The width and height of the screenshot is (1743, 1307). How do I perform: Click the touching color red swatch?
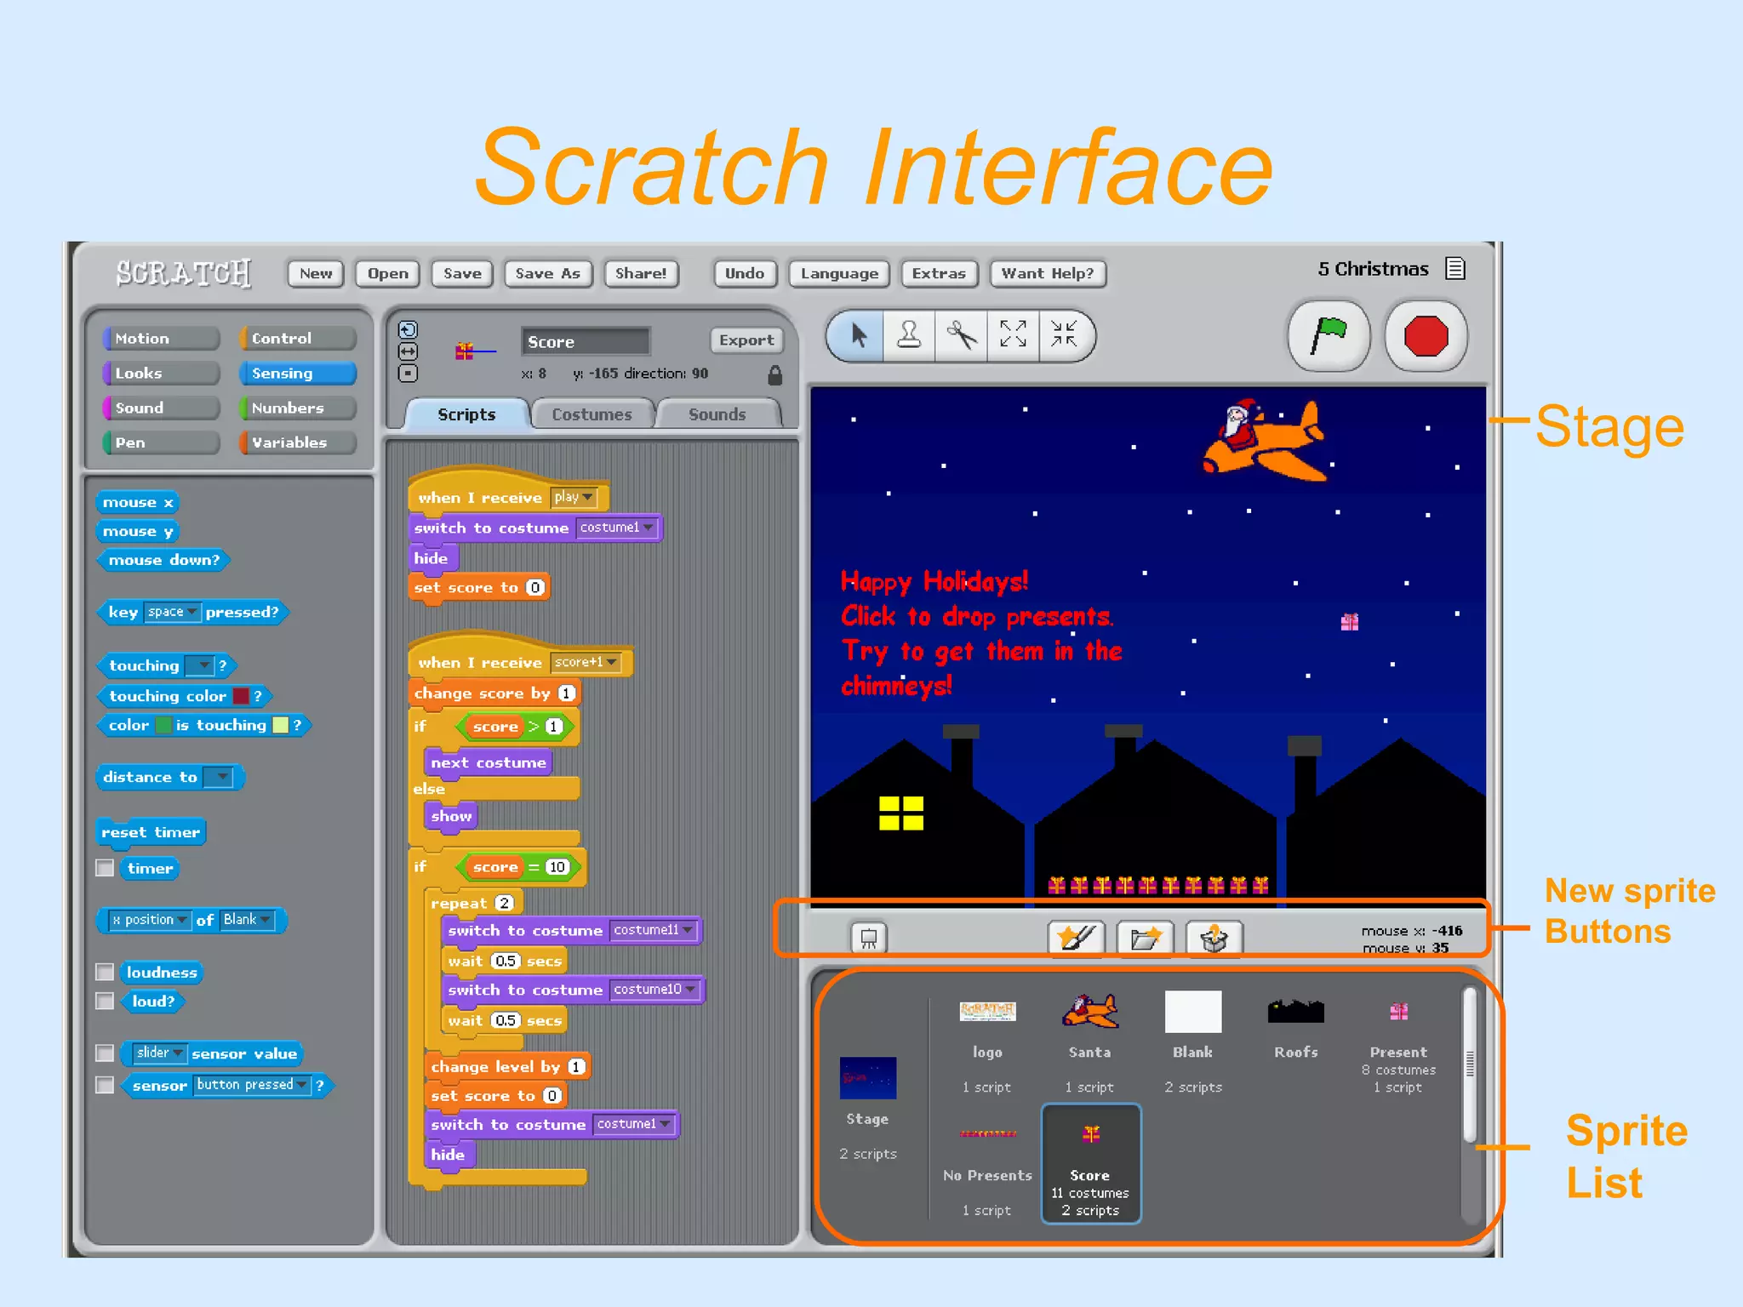coord(240,696)
